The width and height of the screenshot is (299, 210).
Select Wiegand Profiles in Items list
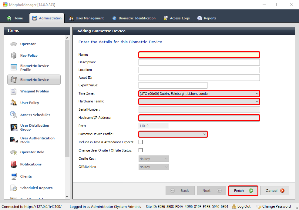tap(34, 91)
